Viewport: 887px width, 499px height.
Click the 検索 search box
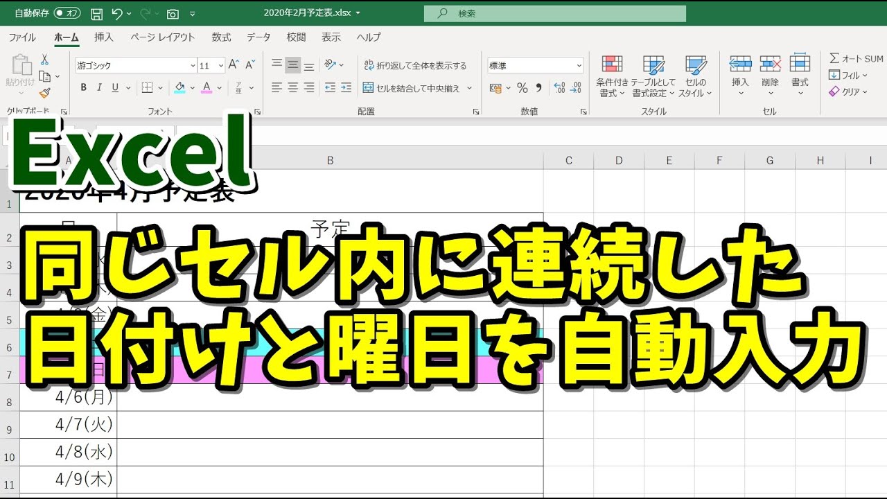tap(555, 14)
